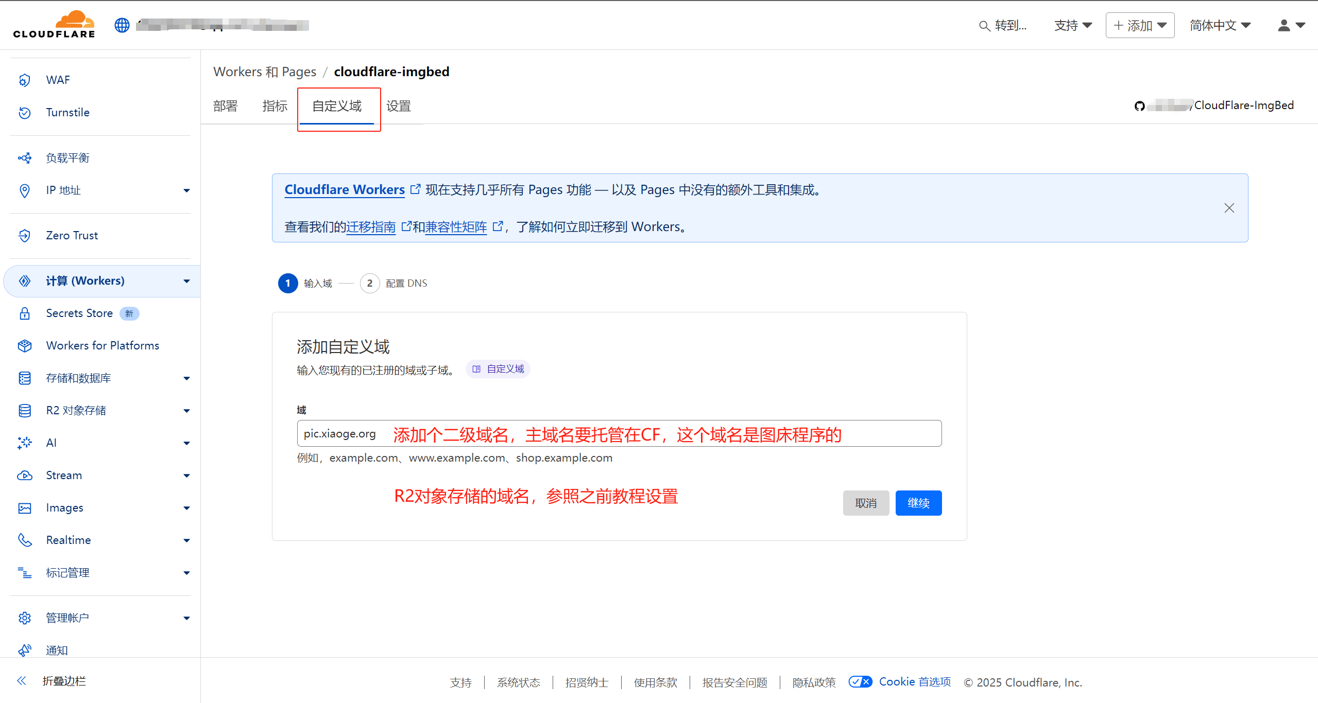The height and width of the screenshot is (703, 1318).
Task: Select the Zero Trust sidebar icon
Action: 25,235
